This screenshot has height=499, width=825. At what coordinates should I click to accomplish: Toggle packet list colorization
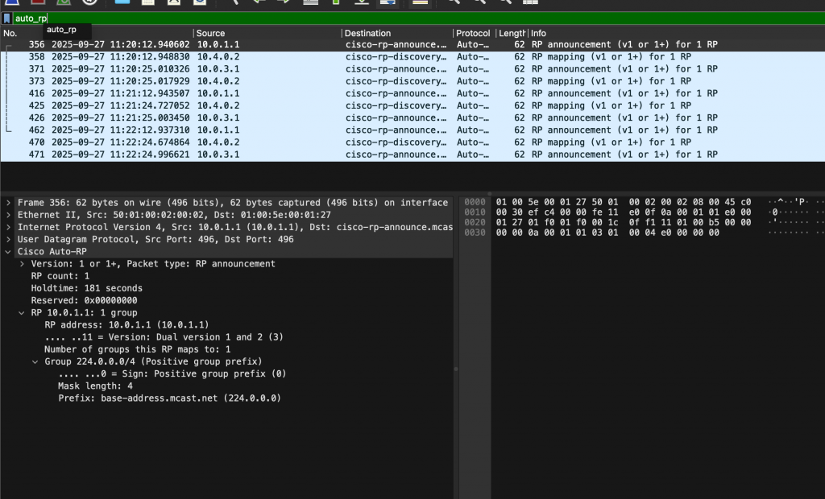click(418, 2)
